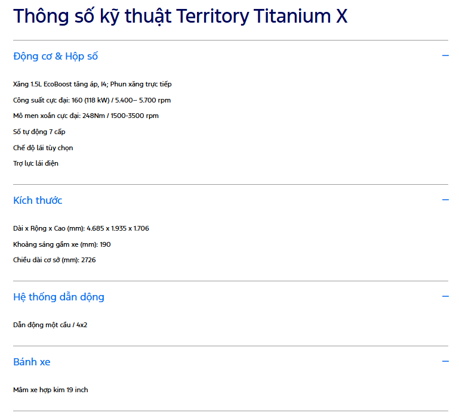This screenshot has width=459, height=416.
Task: Click the Mâm xe hợp kim 19 inch text
Action: coord(50,390)
